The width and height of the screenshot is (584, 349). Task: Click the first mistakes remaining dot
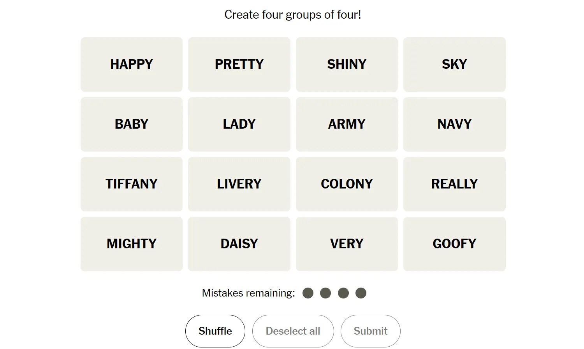pos(308,293)
